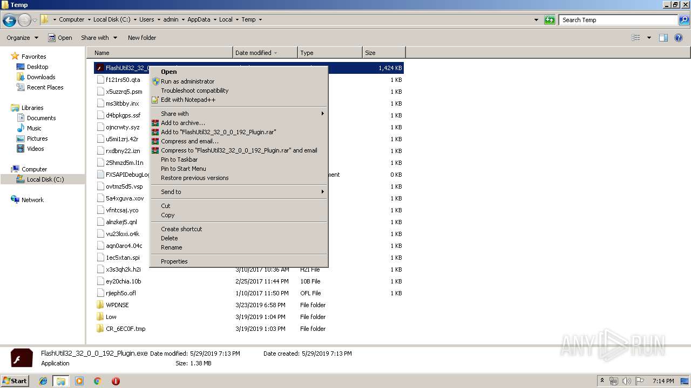Sort by Type column header
Image resolution: width=691 pixels, height=388 pixels.
330,53
